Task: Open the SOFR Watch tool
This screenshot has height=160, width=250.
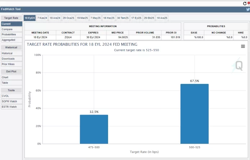Action: [9, 101]
